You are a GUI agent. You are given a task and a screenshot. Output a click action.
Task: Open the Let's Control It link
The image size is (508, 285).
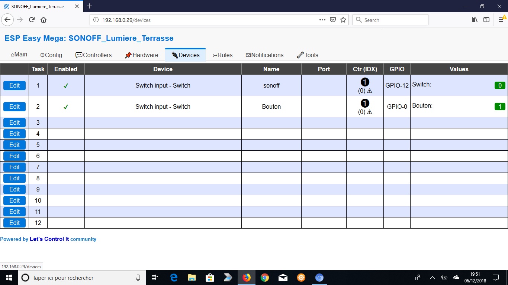coord(49,239)
